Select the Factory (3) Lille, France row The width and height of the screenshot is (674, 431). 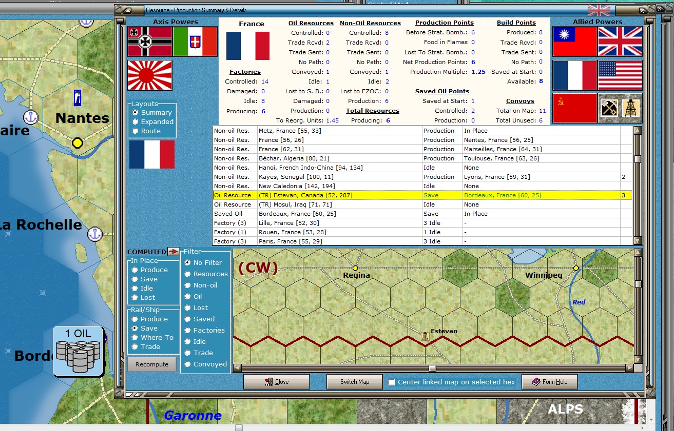tap(422, 223)
